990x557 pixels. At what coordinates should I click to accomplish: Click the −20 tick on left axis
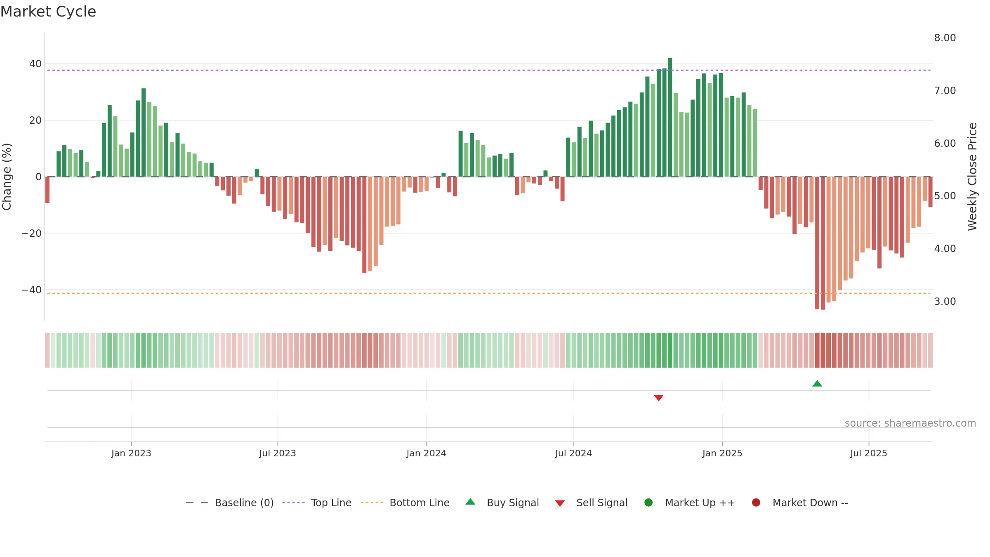click(x=32, y=234)
